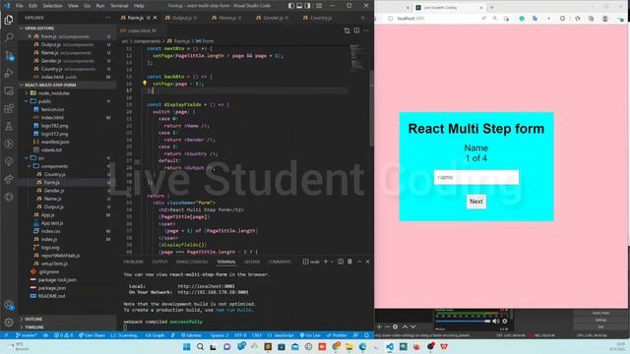The image size is (630, 354).
Task: Open OBS audio mixer gear settings
Action: pos(505,322)
